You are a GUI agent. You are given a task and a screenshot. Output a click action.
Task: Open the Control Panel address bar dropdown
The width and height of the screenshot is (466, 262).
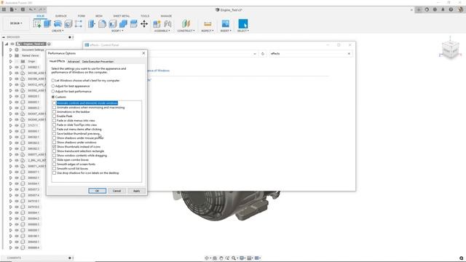[255, 54]
